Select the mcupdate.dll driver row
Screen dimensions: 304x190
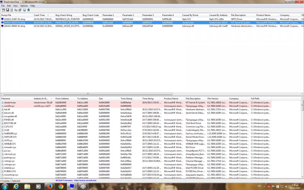pos(136,116)
